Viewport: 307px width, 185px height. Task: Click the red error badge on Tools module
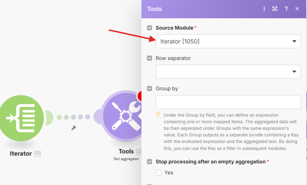click(140, 96)
